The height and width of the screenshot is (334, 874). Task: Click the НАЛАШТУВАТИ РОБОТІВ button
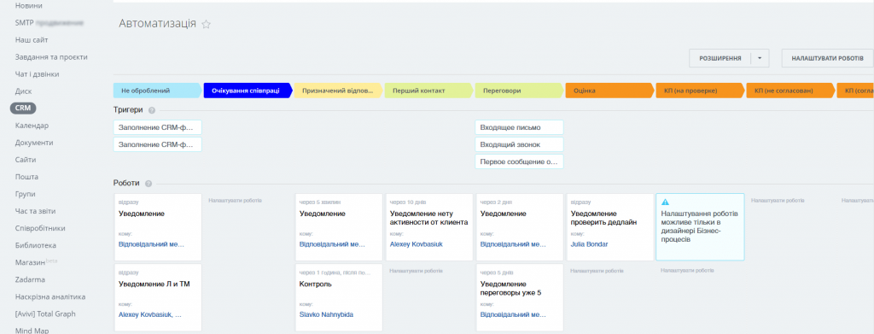pyautogui.click(x=827, y=58)
